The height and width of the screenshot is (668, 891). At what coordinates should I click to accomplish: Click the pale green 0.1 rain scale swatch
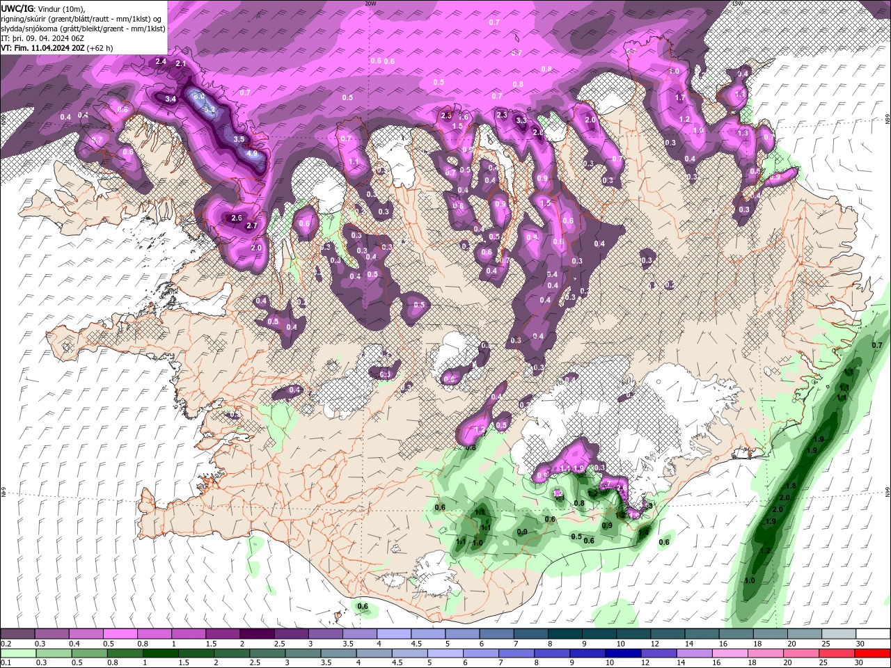click(18, 653)
